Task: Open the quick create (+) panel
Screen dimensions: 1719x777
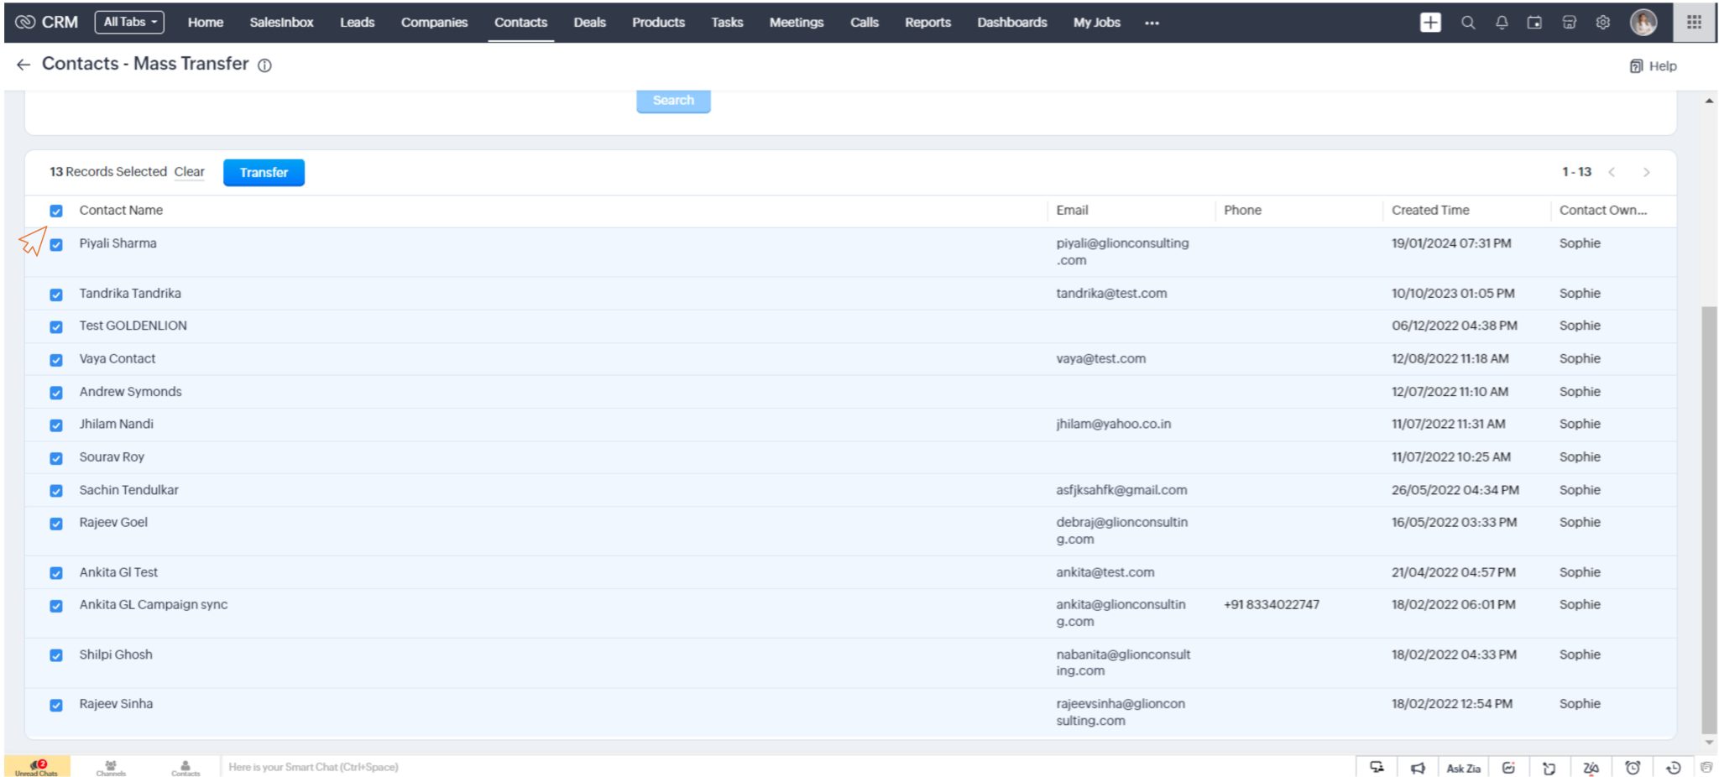Action: tap(1430, 23)
